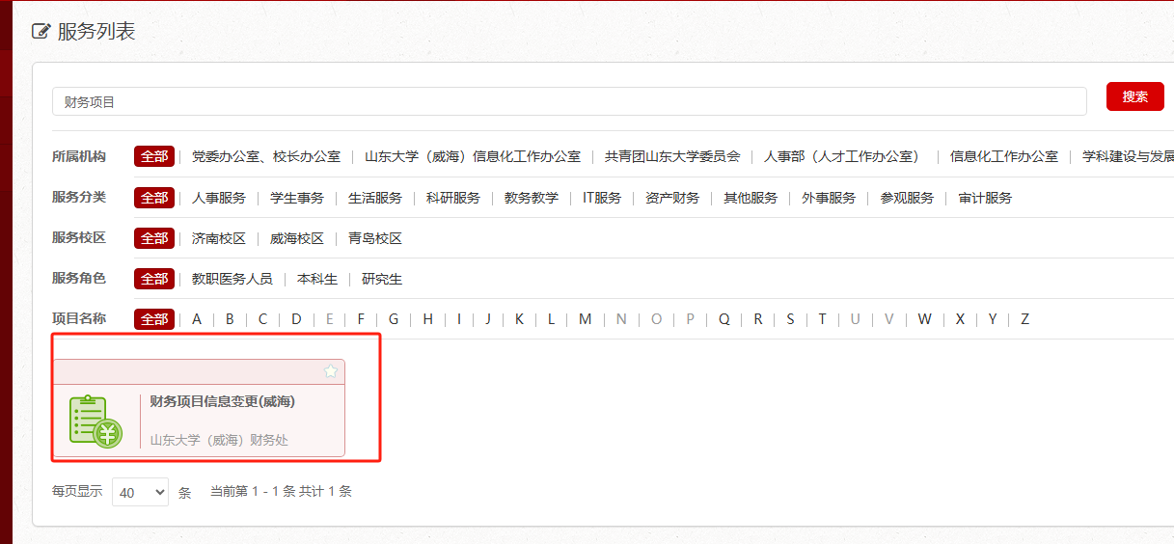Click the star favorite icon on service card
1174x544 pixels.
pyautogui.click(x=331, y=371)
